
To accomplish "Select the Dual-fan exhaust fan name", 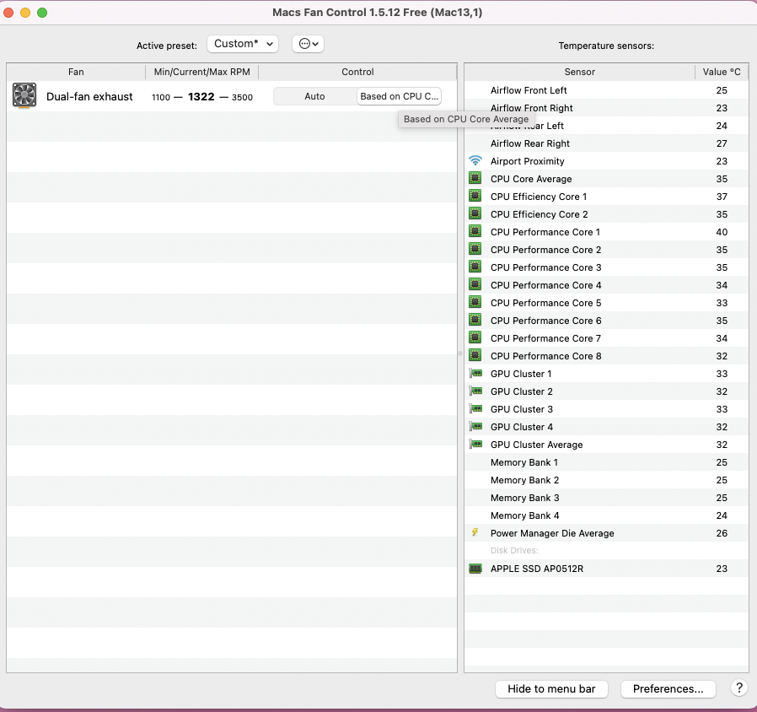I will point(89,97).
